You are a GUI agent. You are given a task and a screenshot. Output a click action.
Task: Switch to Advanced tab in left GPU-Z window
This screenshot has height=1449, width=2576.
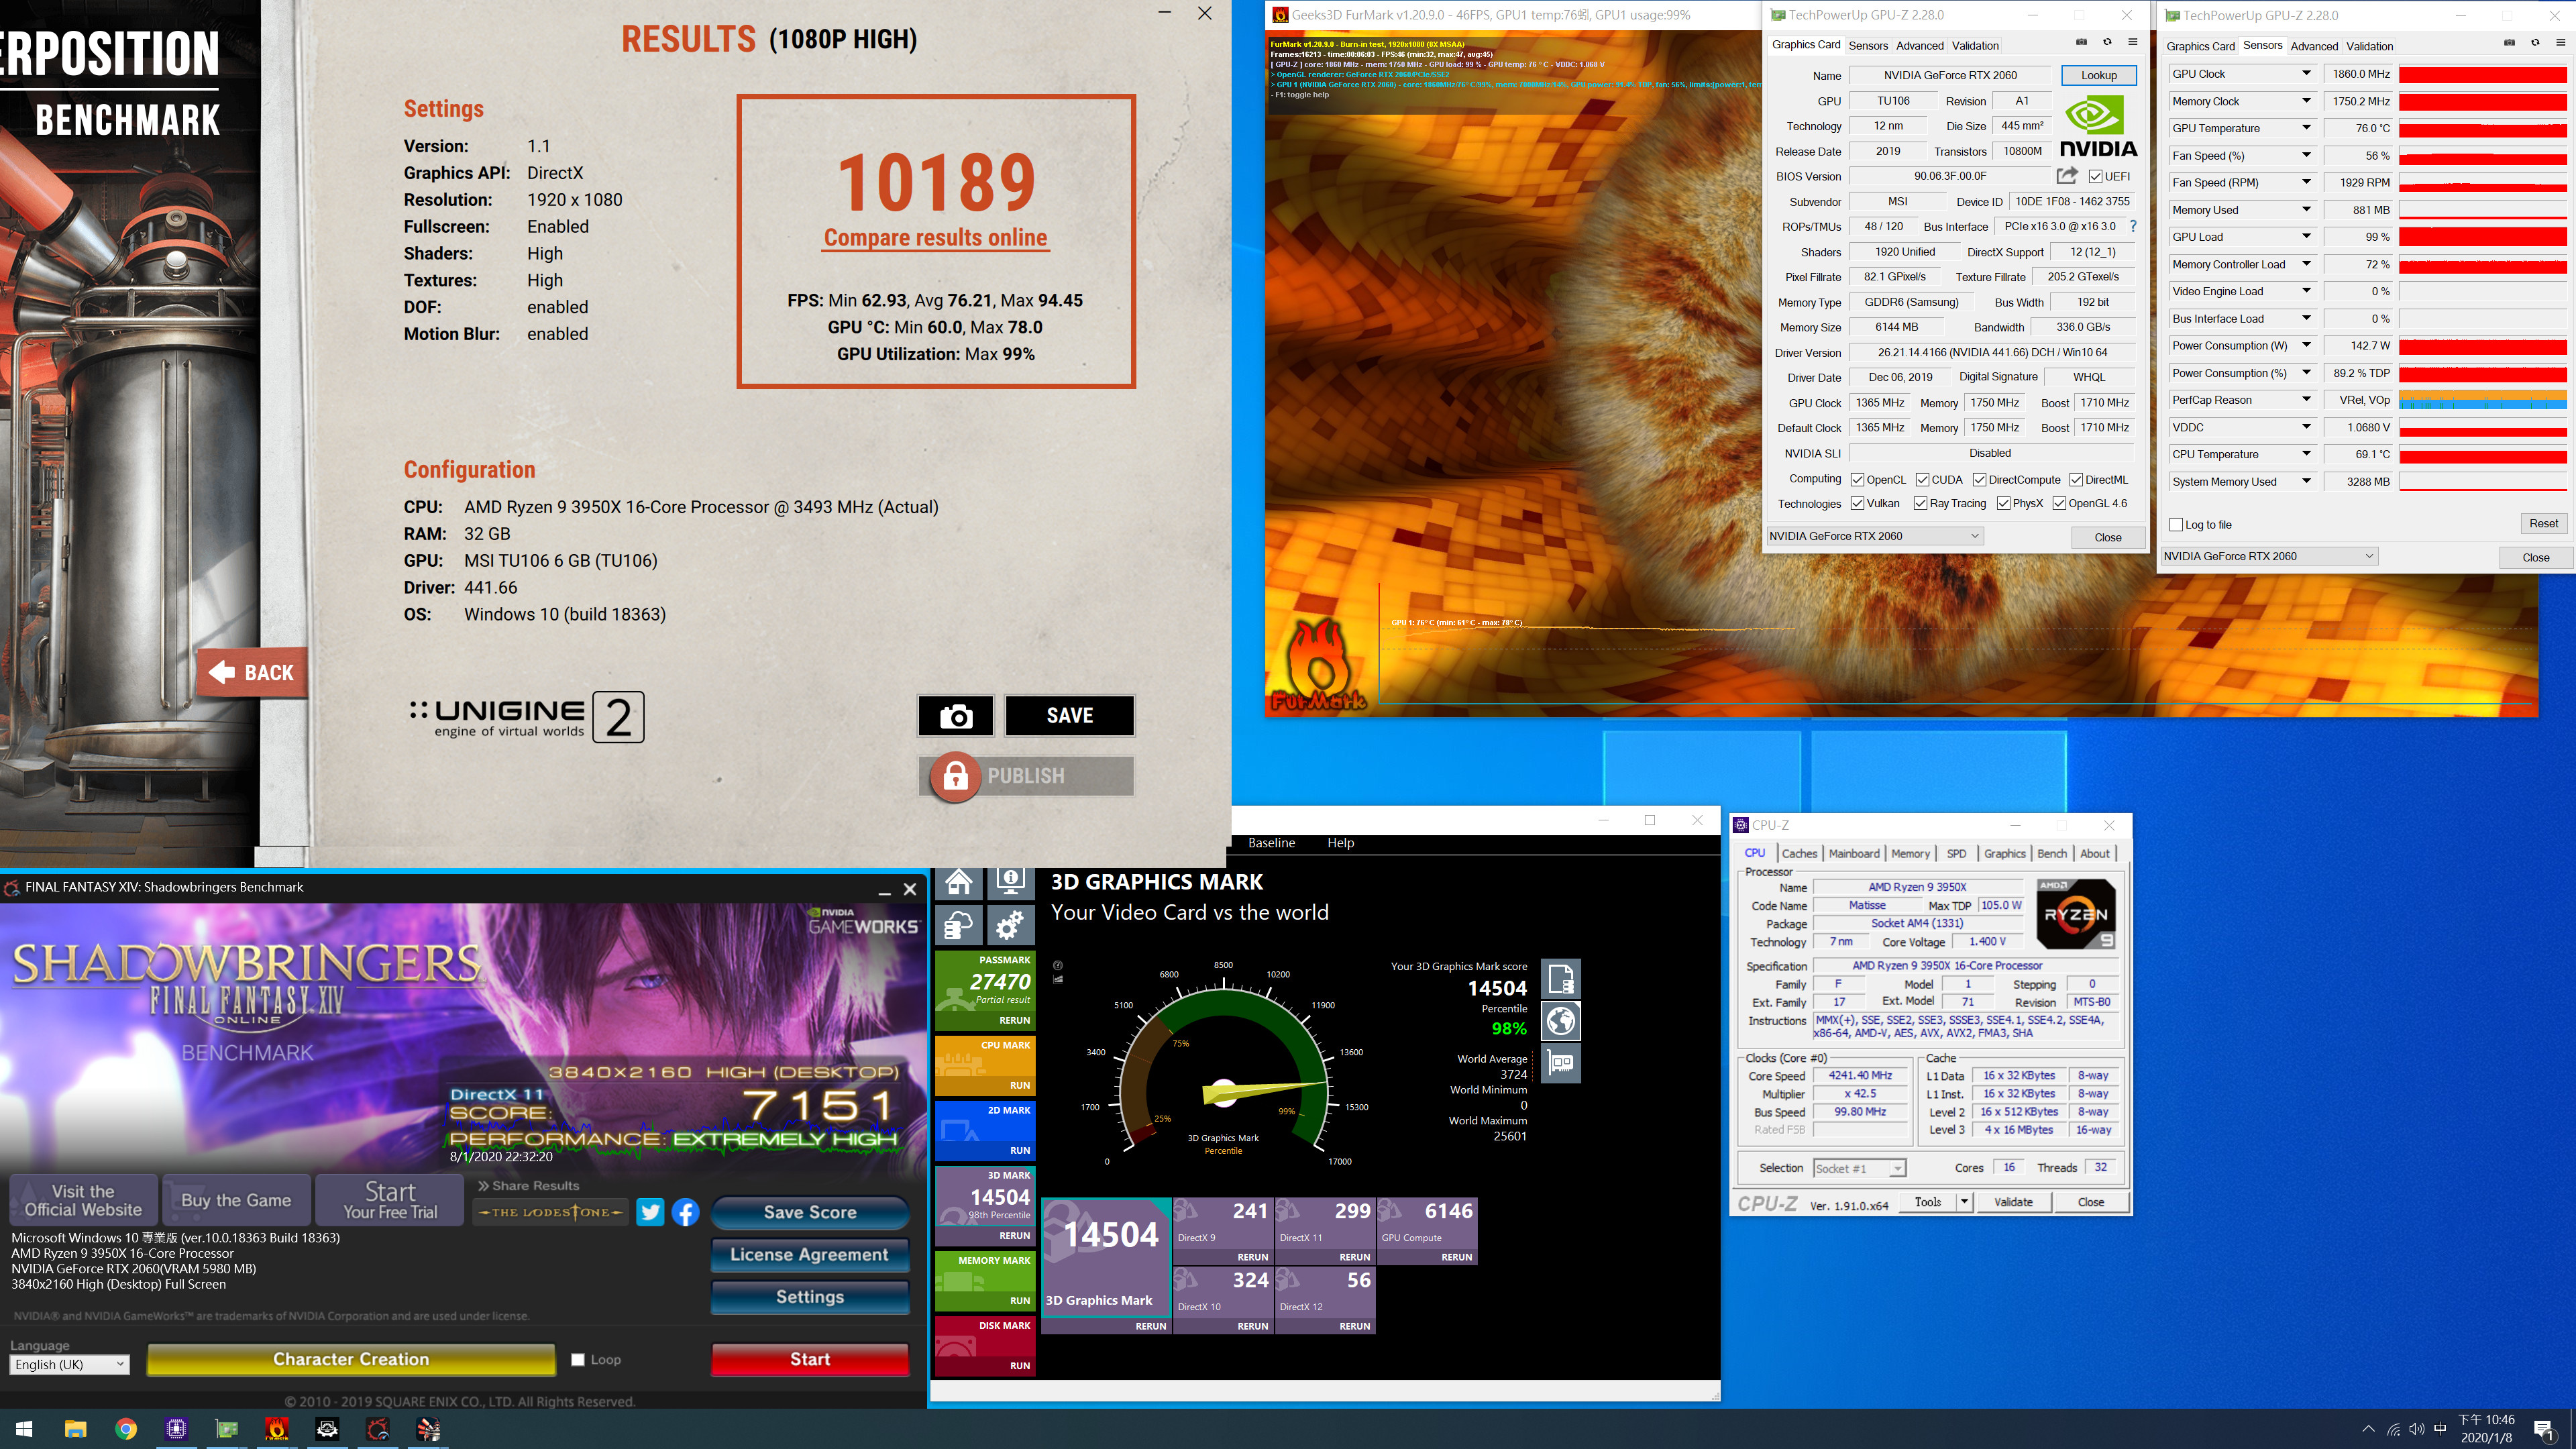tap(1920, 46)
